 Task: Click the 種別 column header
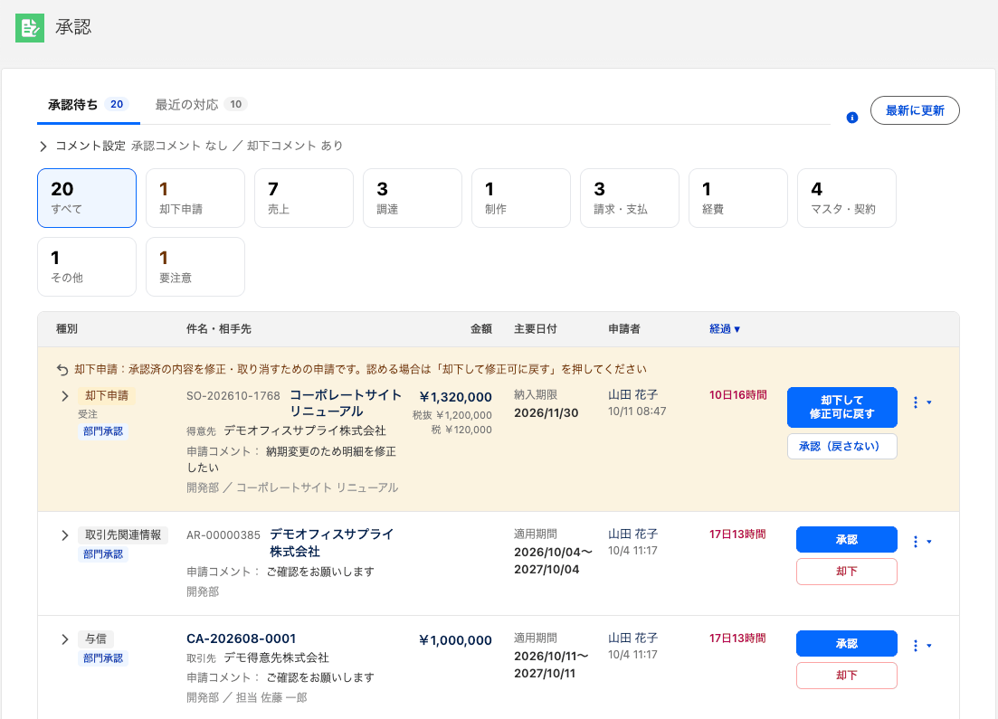click(x=67, y=329)
